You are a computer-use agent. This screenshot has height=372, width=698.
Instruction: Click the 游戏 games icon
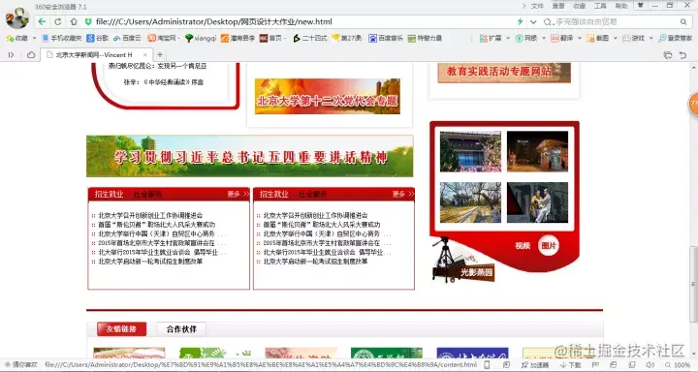(x=633, y=39)
